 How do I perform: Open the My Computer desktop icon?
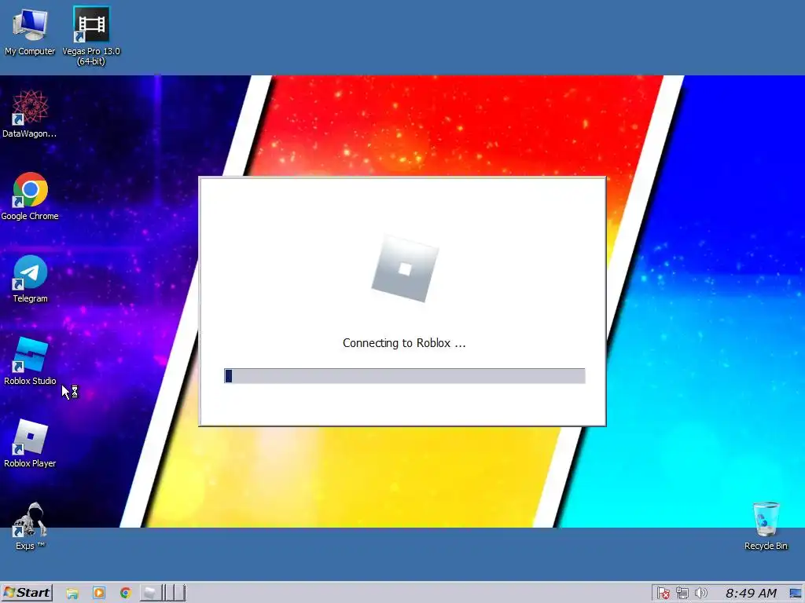click(x=30, y=31)
